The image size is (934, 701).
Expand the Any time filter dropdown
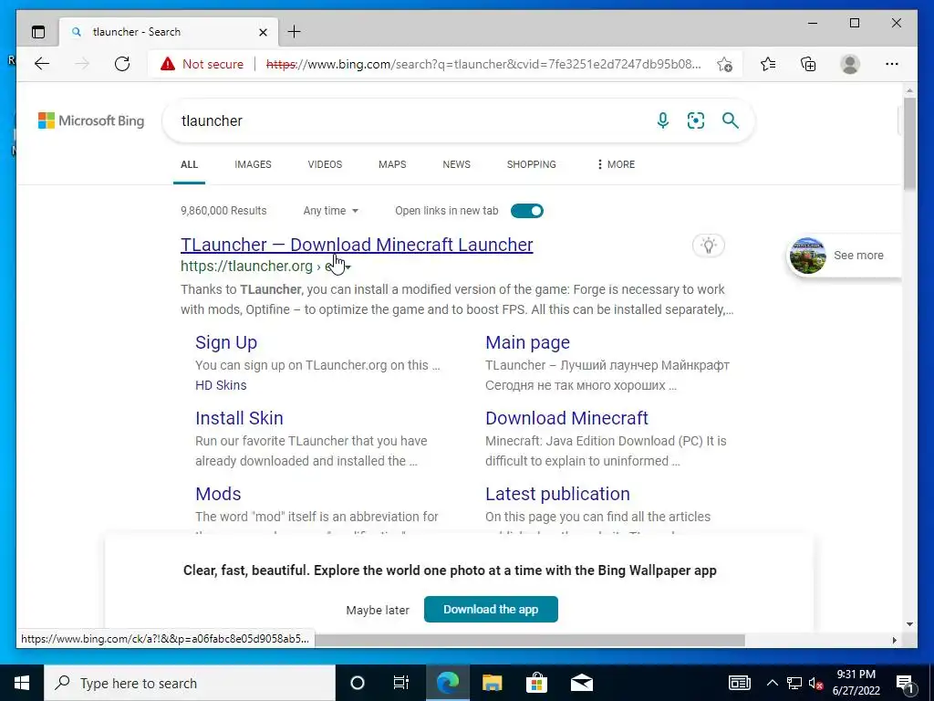(x=330, y=211)
